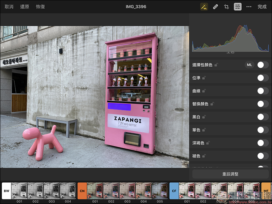The image size is (272, 204).
Task: Collapse the orange CN preset group
Action: (x=82, y=191)
